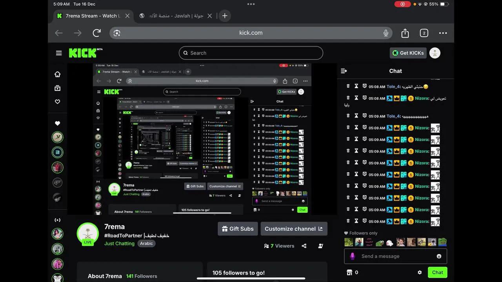Open followed channel with red avatar
Image resolution: width=502 pixels, height=282 pixels.
[58, 167]
